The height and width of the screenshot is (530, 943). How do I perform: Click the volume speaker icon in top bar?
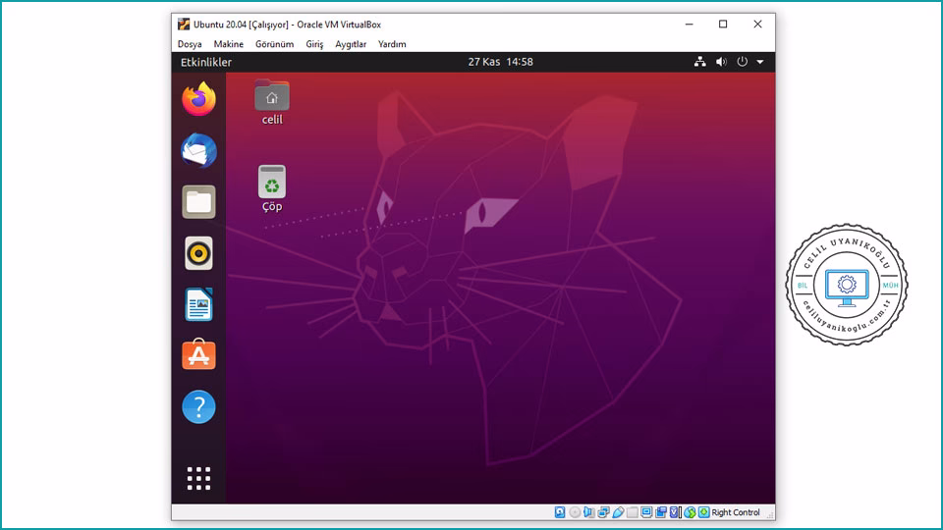(721, 62)
